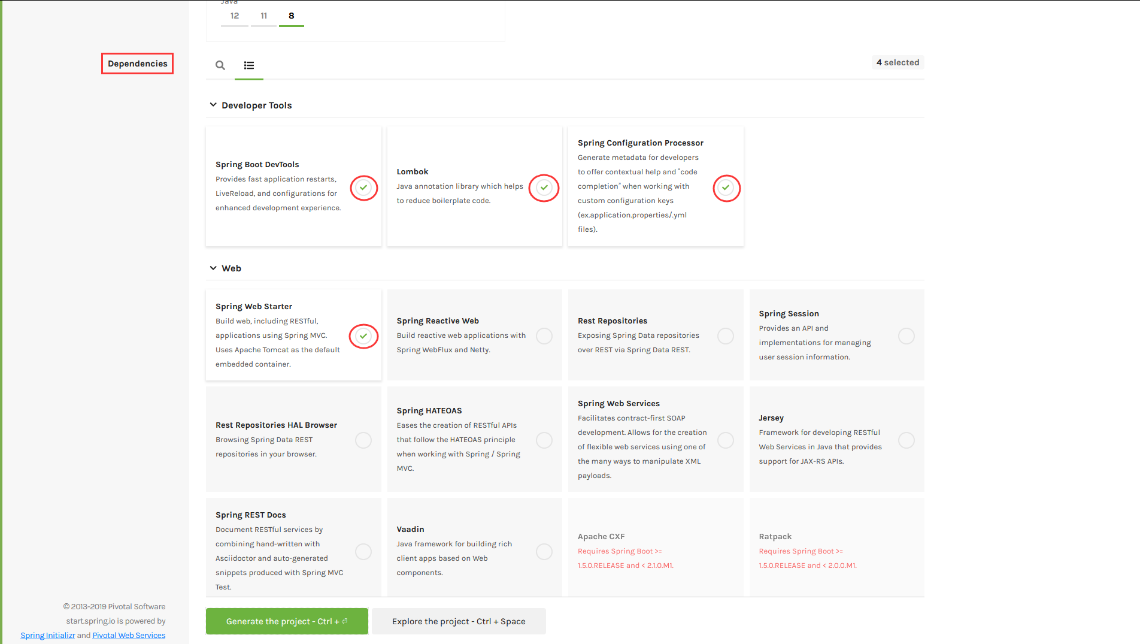Viewport: 1140px width, 644px height.
Task: Select Rest Repositories HAL Browser circle
Action: click(363, 440)
